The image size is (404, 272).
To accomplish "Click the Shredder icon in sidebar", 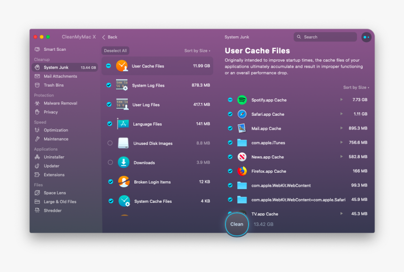I will click(38, 210).
